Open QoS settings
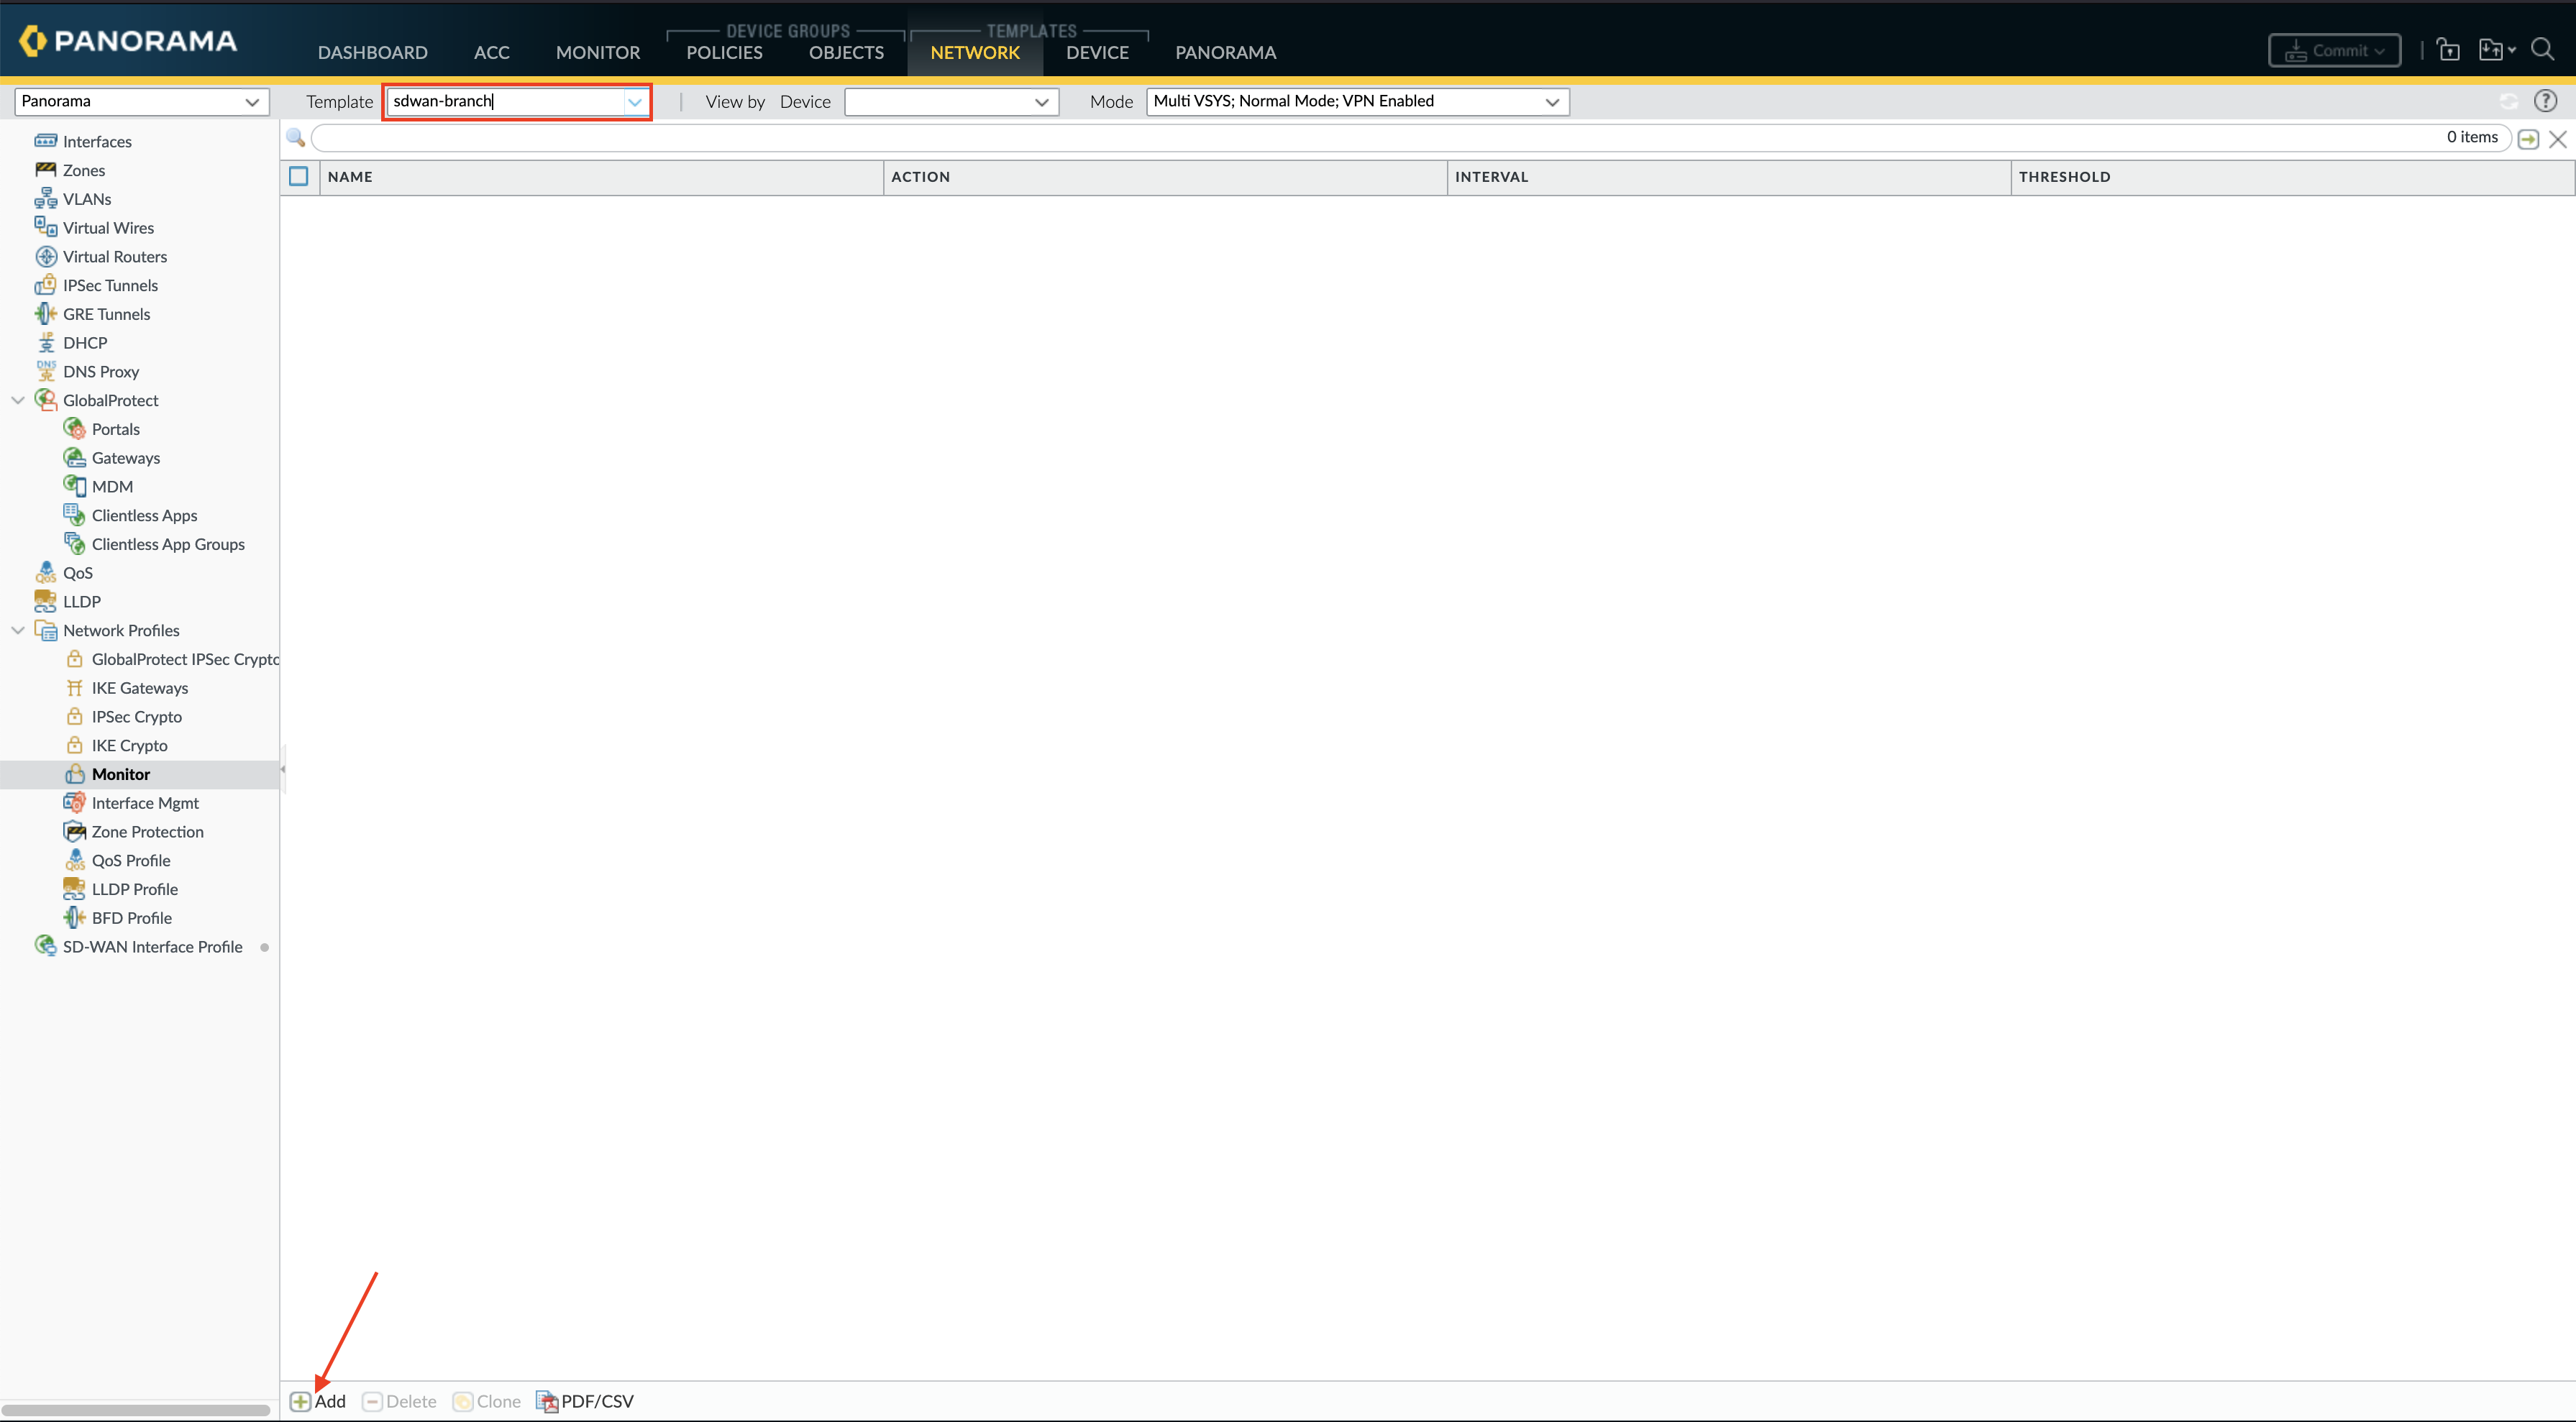Viewport: 2576px width, 1422px height. pos(77,572)
